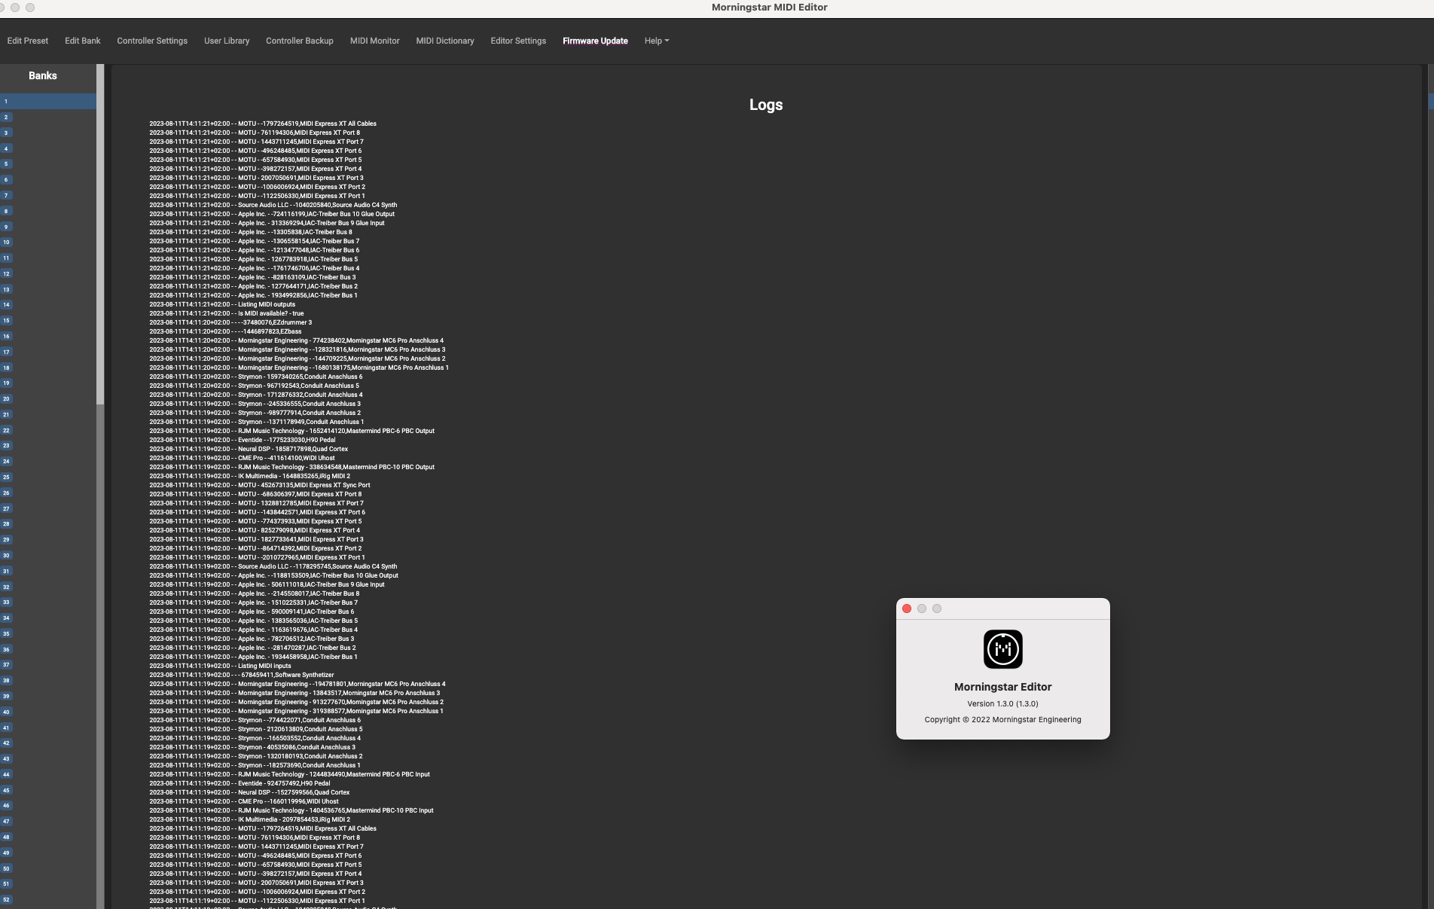Click the Mastermind PBC-6 PBC Output log line
This screenshot has width=1434, height=909.
[x=292, y=431]
